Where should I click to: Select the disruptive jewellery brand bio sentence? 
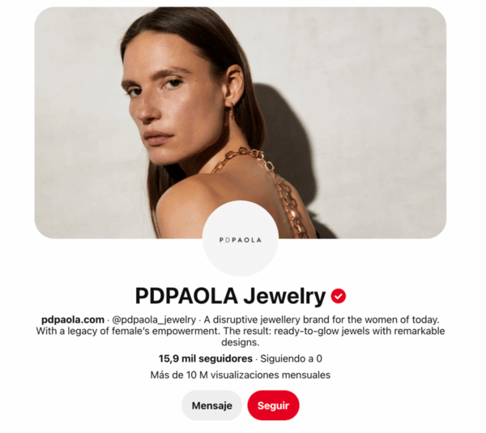[322, 319]
